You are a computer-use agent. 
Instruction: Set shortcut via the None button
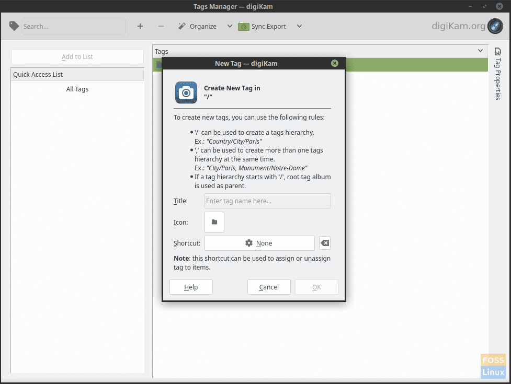tap(259, 243)
